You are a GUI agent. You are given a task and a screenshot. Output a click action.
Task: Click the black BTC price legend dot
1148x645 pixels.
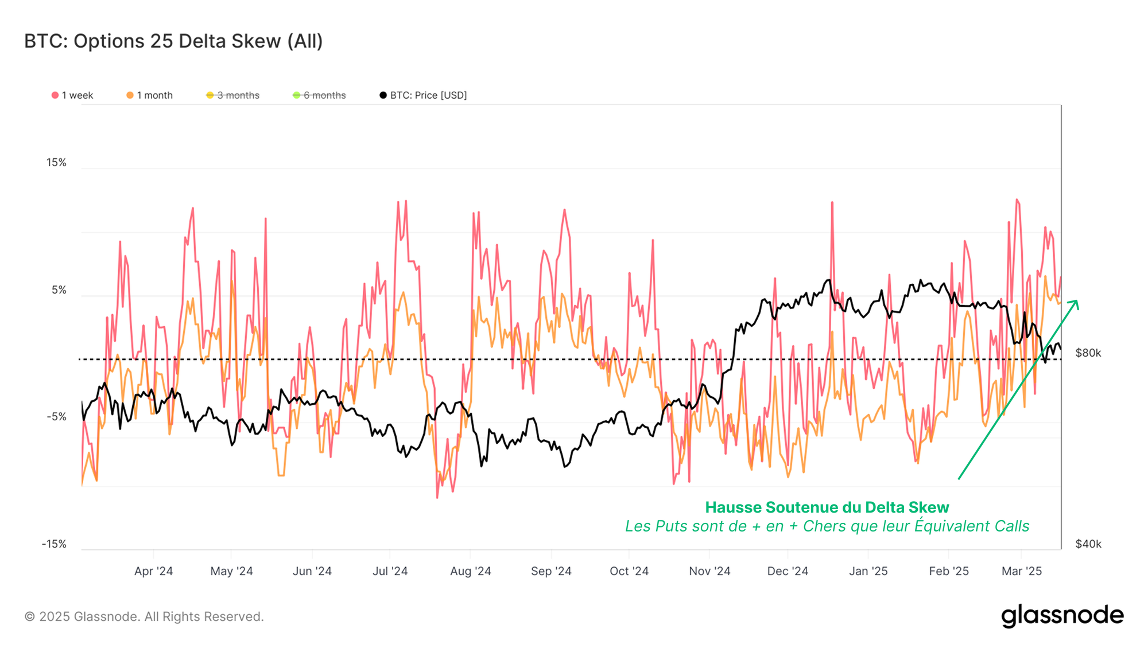383,95
